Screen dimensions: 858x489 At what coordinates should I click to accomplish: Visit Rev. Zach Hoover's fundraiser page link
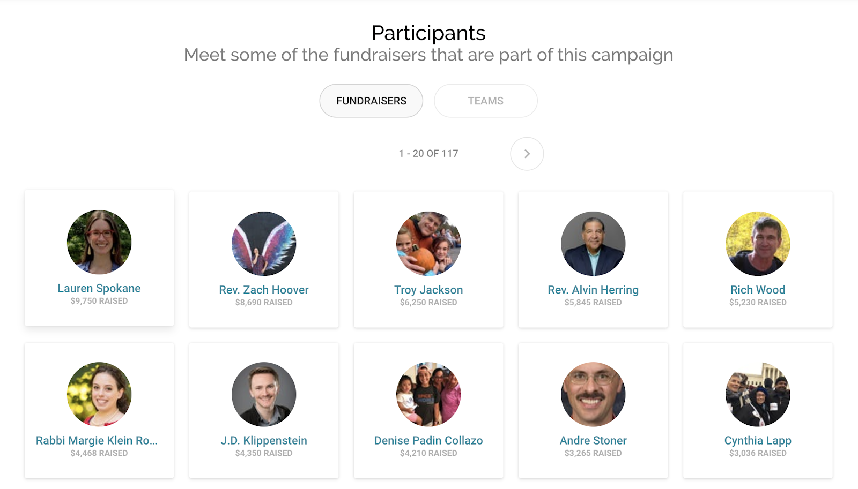[264, 290]
